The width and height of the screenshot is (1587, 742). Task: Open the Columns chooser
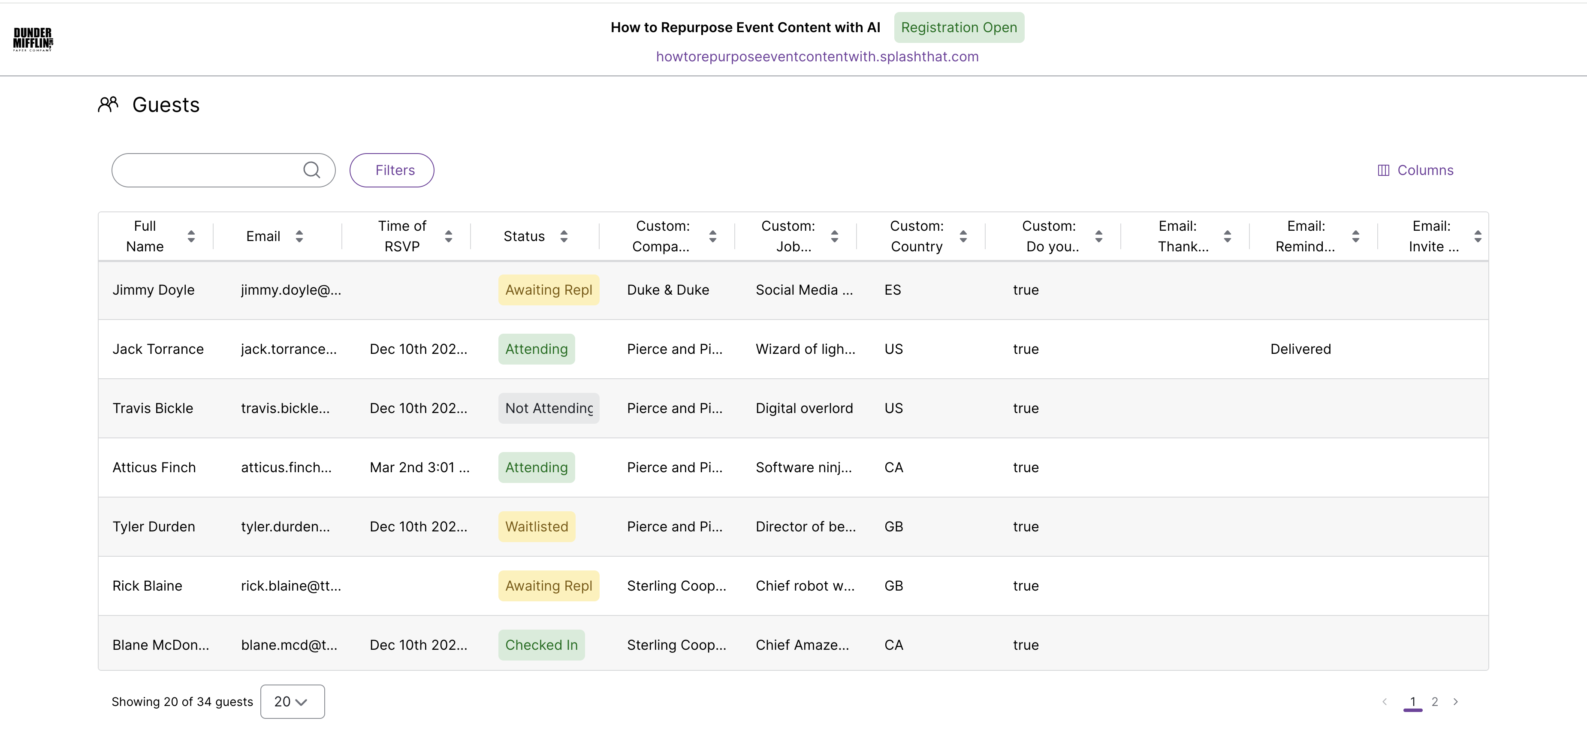tap(1415, 170)
